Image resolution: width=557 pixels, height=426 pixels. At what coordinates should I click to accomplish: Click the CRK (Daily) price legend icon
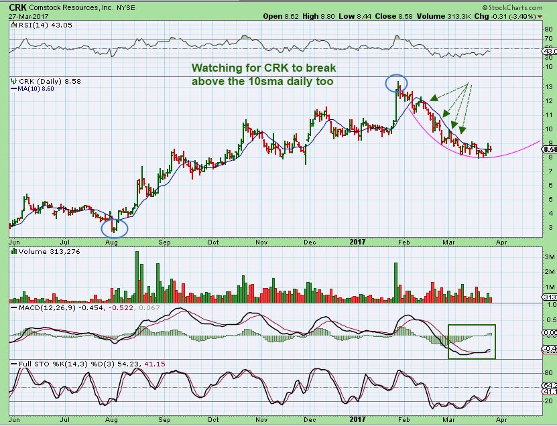click(12, 81)
